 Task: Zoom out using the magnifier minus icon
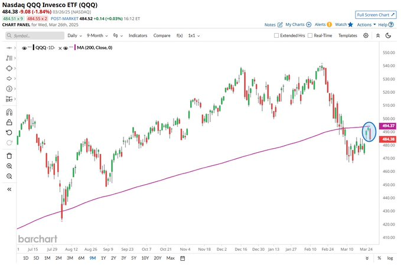(x=9, y=177)
